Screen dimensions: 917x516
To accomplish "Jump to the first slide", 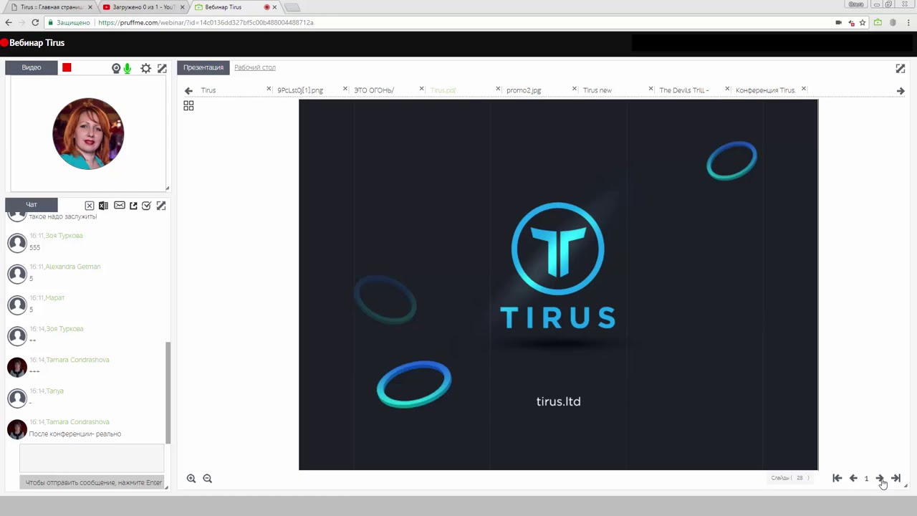I will 837,478.
